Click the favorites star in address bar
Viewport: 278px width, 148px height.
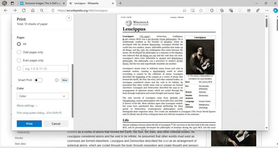(201, 11)
